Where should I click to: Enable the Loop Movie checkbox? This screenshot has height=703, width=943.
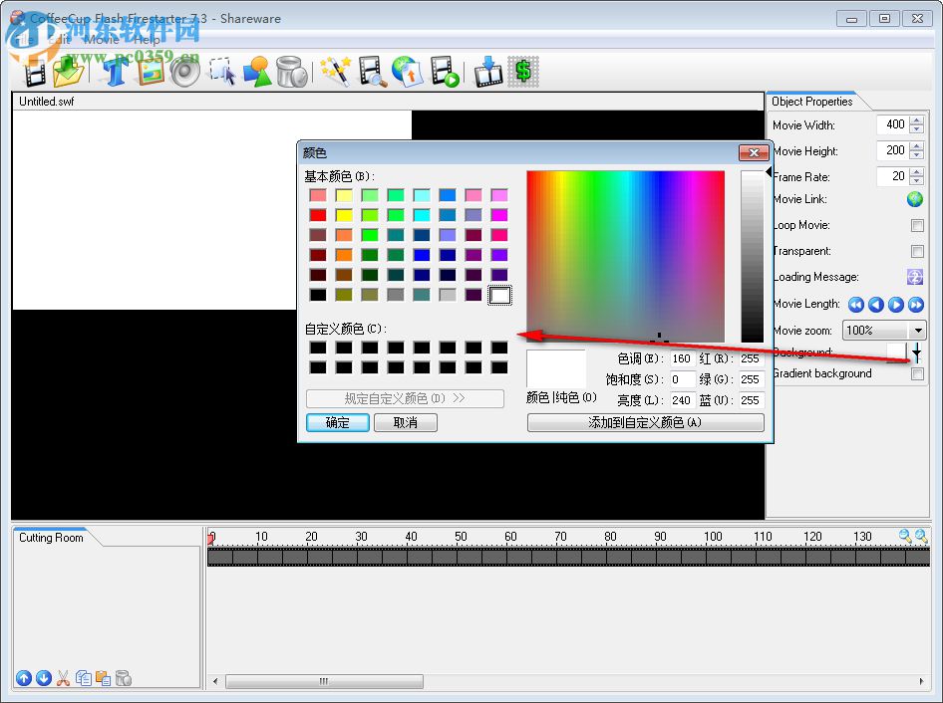(917, 226)
